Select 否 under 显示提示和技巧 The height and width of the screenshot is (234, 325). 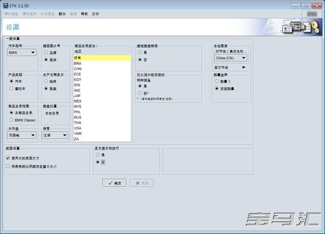(x=98, y=162)
